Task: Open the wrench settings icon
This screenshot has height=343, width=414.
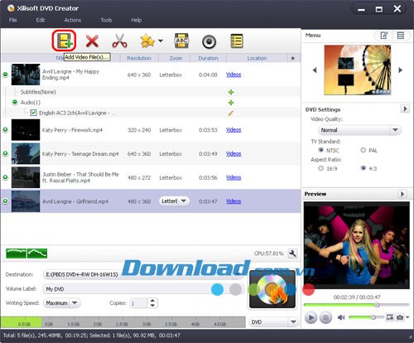Action: click(292, 254)
